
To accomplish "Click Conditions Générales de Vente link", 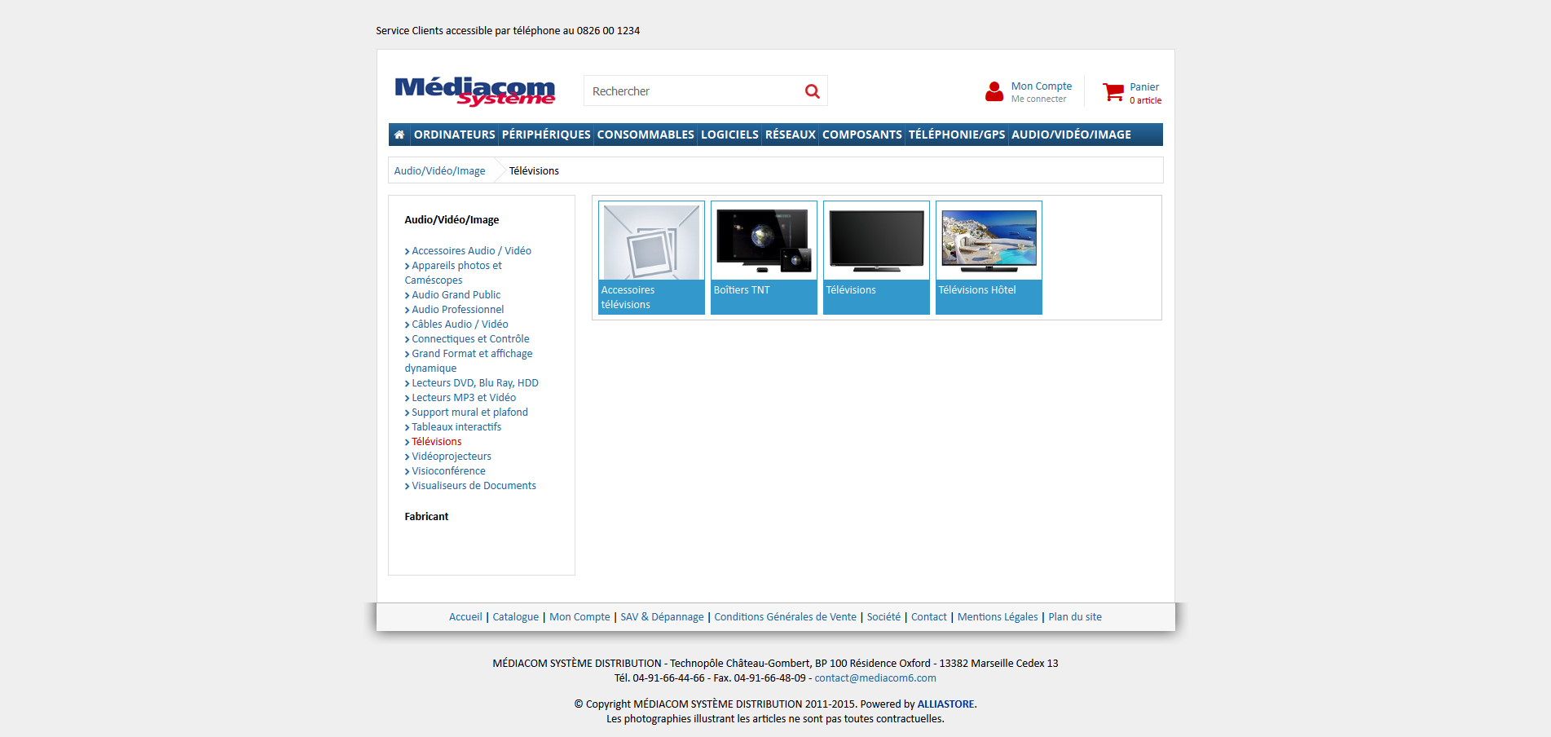I will click(x=785, y=616).
